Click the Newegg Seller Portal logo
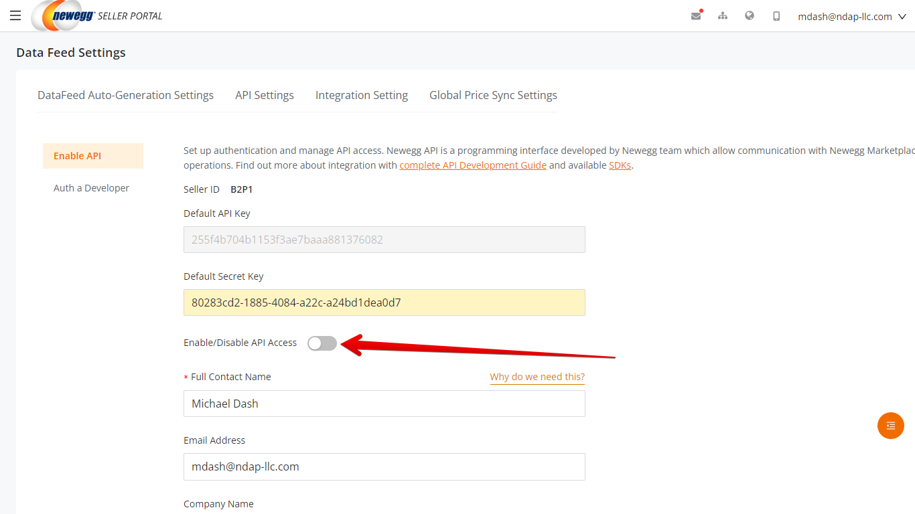915x514 pixels. 96,15
